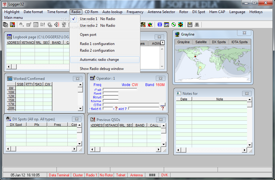Click the Operator panel title icon
275x180 pixels.
(x=93, y=78)
